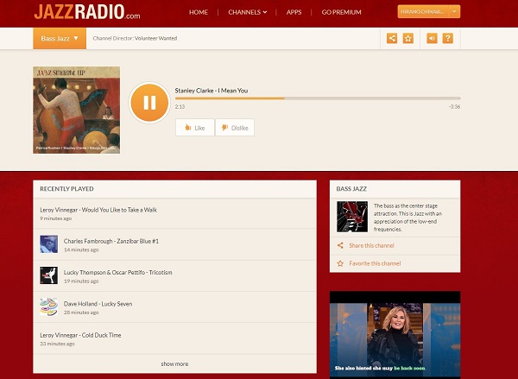Click Channel Director: Volunteer Wanted text
Viewport: 518px width, 379px height.
pos(135,38)
